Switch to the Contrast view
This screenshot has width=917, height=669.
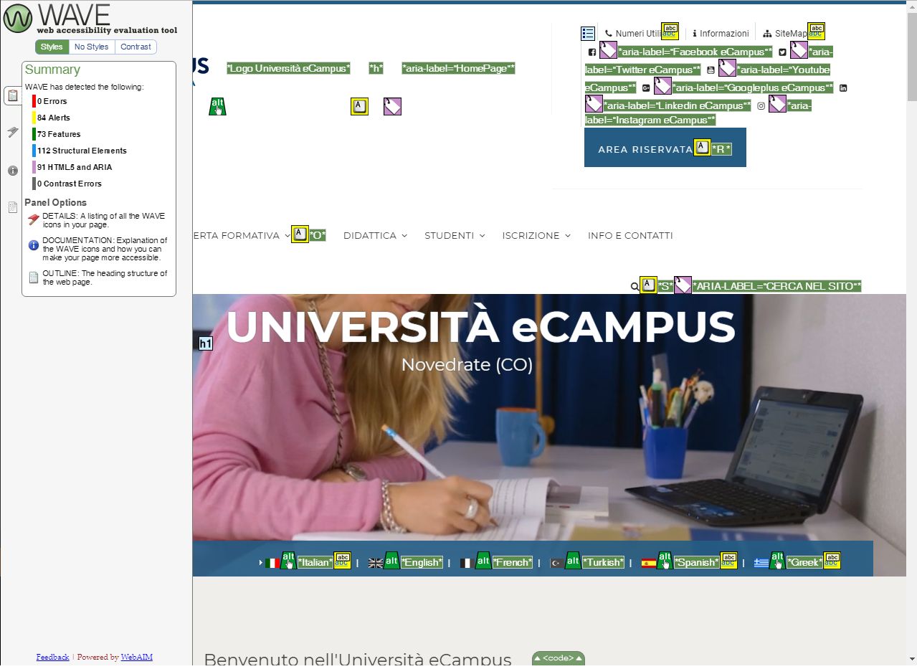tap(136, 47)
